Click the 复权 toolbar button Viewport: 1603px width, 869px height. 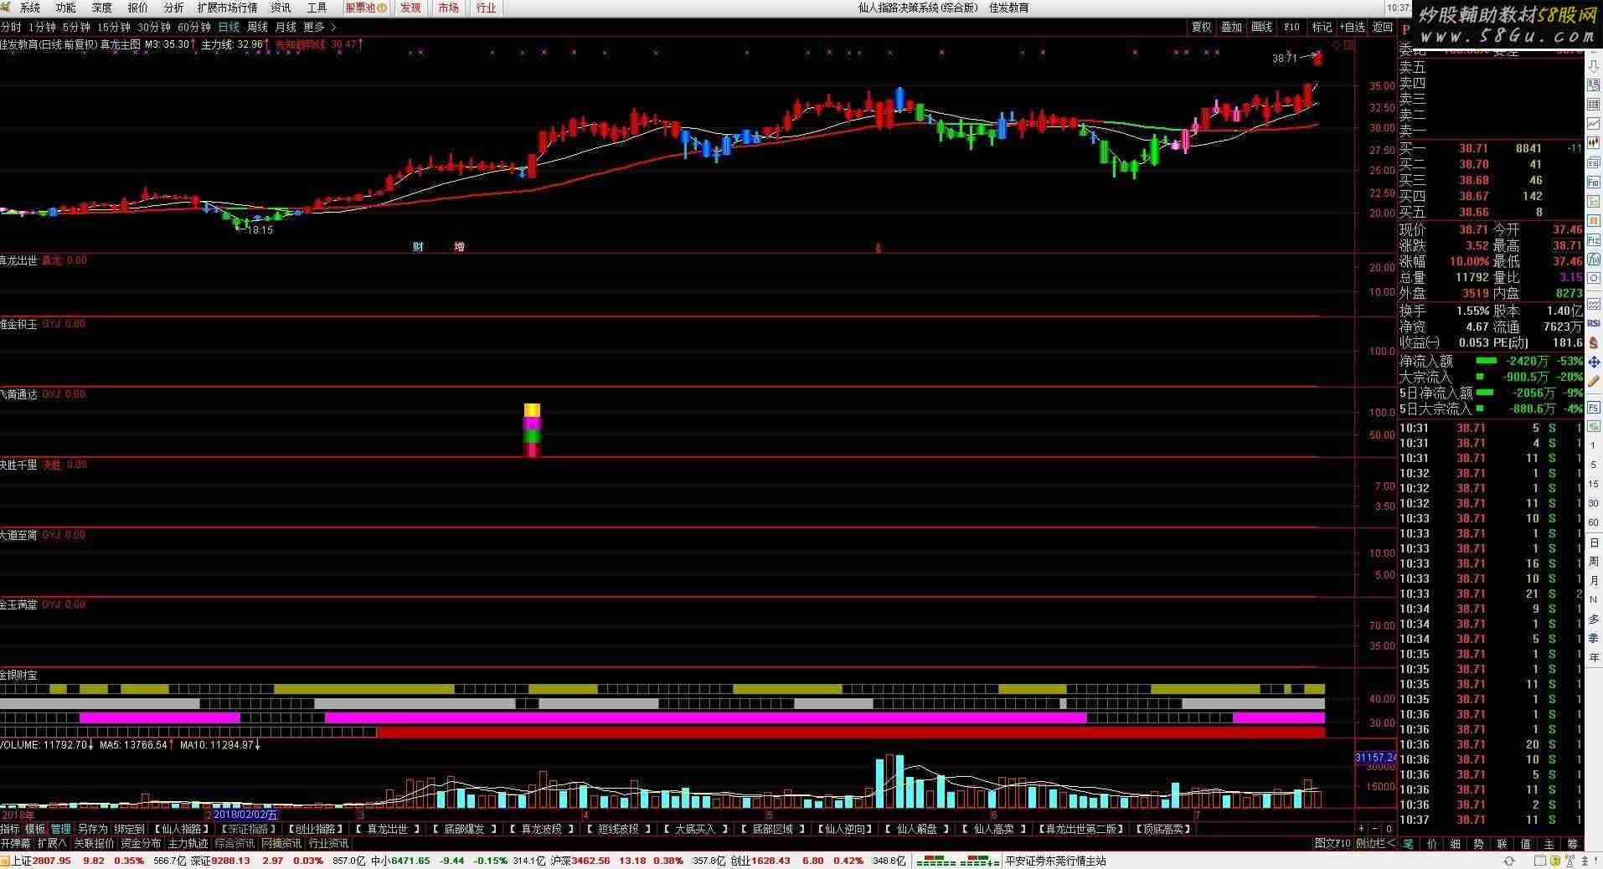pos(1202,28)
